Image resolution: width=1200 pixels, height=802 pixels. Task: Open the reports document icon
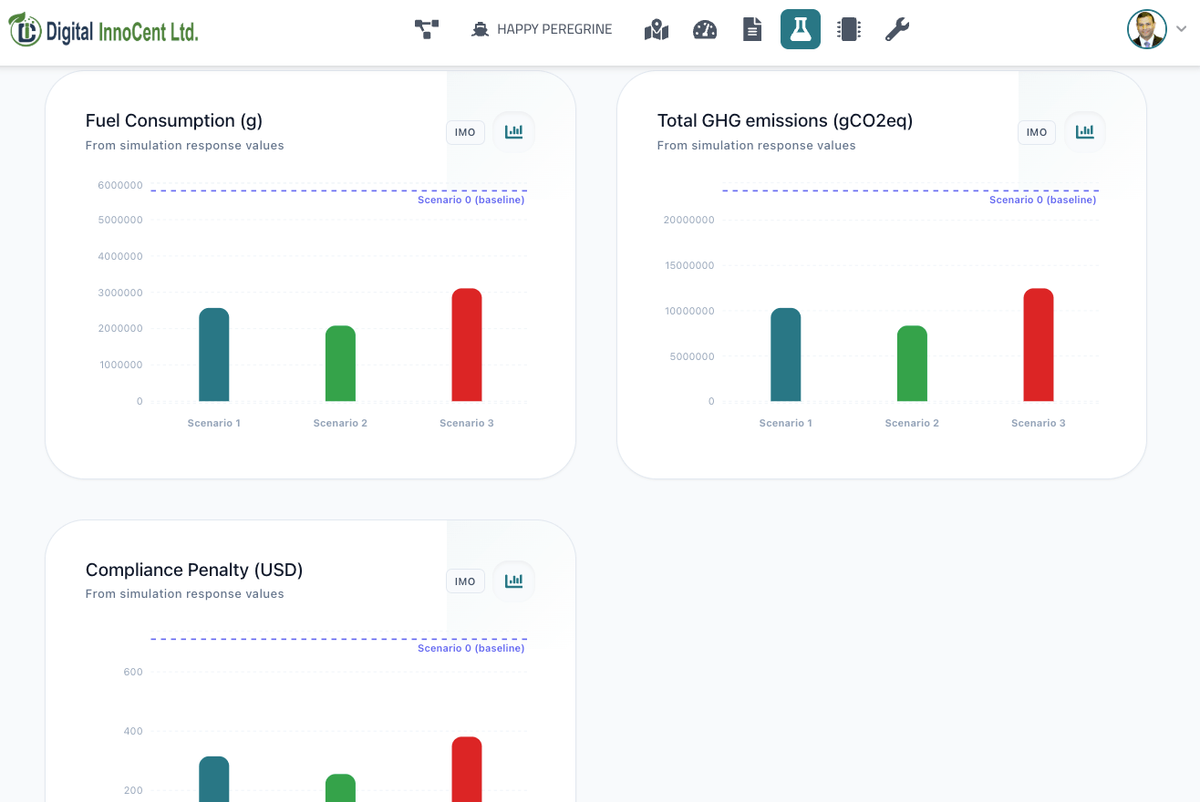click(752, 29)
